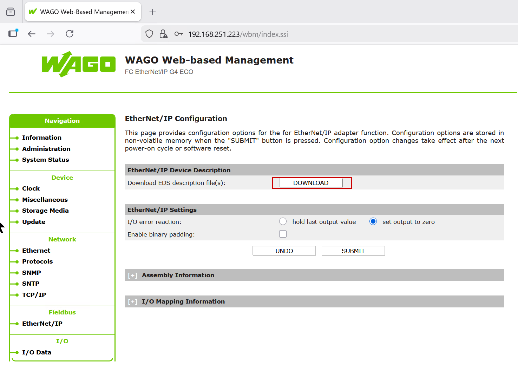The height and width of the screenshot is (379, 518).
Task: Select hold last output value option
Action: click(x=283, y=221)
